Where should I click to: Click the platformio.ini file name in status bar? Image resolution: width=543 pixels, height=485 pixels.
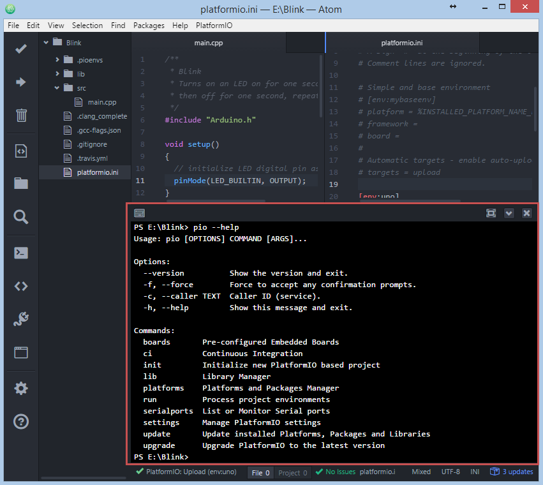coord(378,472)
